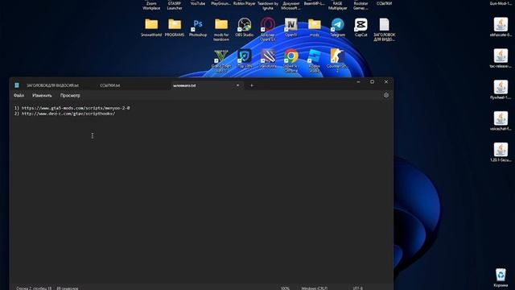Open the Корзина recycle bin
This screenshot has height=290, width=515.
pos(501,278)
